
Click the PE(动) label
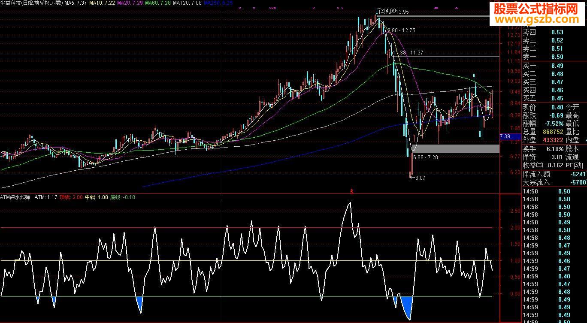coord(575,165)
